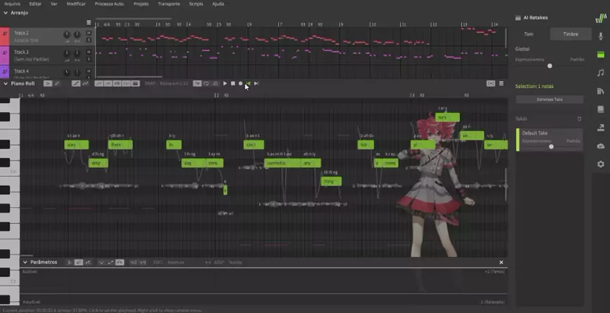Open the Transporte menu
610x313 pixels.
(x=169, y=4)
